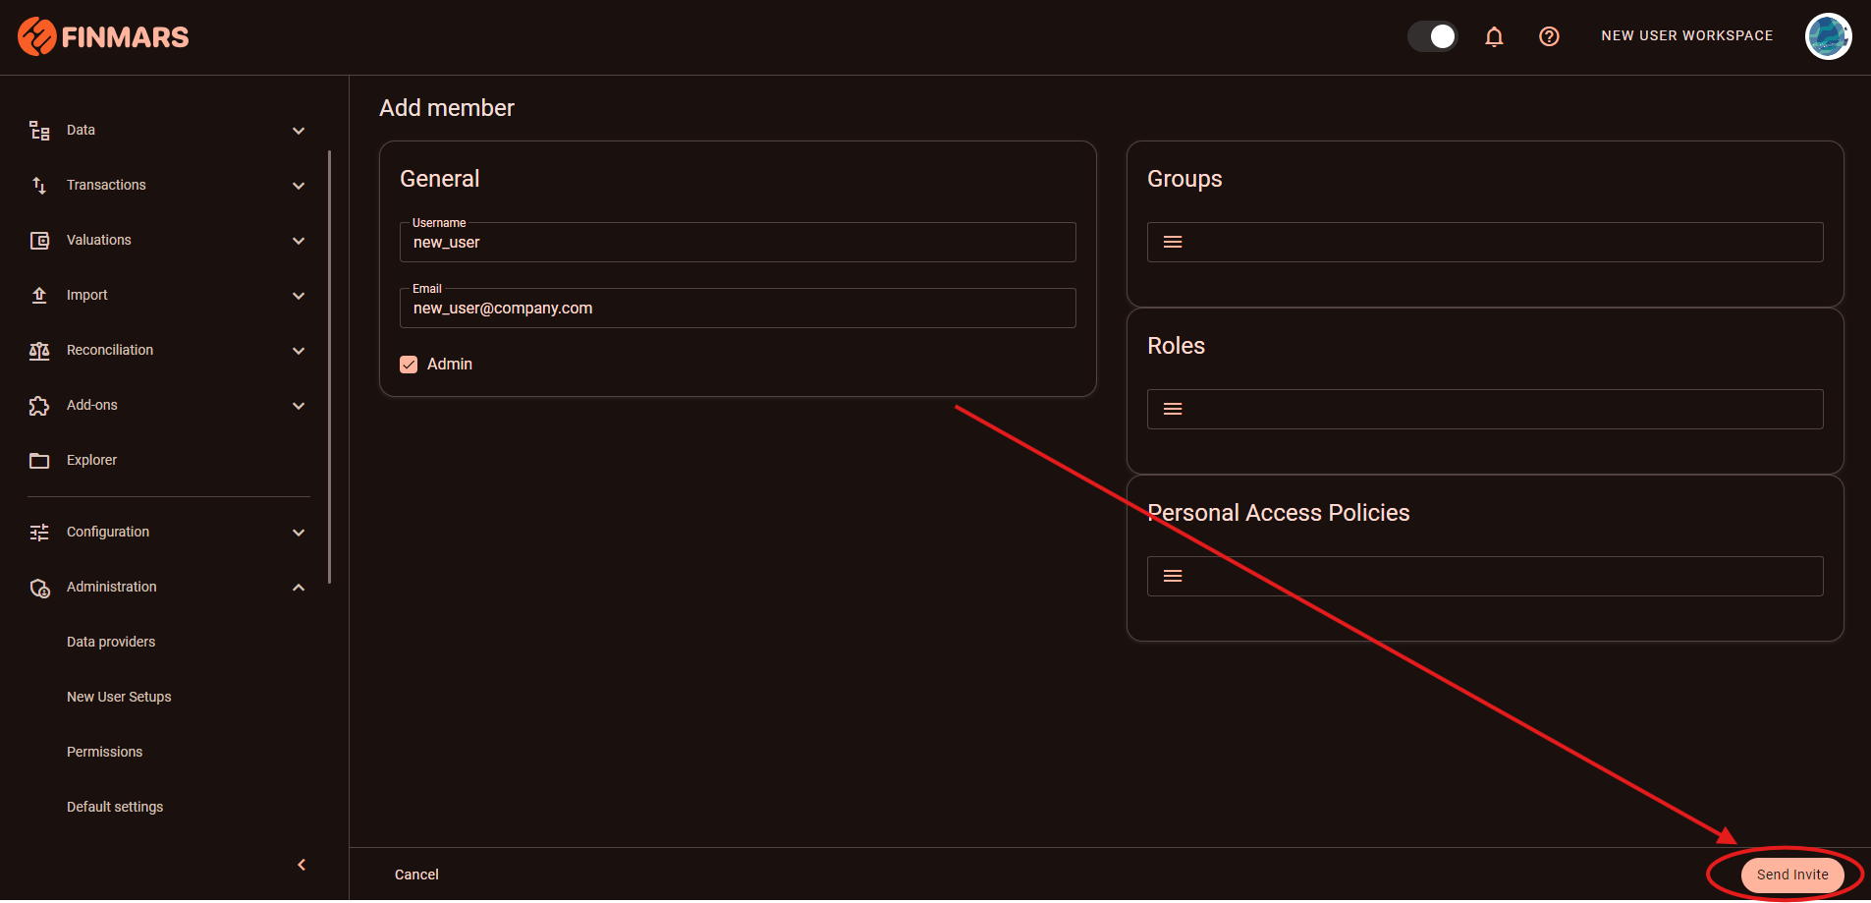Image resolution: width=1871 pixels, height=903 pixels.
Task: Click the Explorer folder icon
Action: tap(39, 460)
